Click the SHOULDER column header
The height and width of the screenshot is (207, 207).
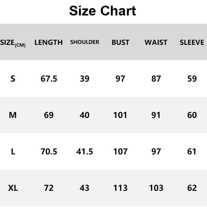coord(85,42)
